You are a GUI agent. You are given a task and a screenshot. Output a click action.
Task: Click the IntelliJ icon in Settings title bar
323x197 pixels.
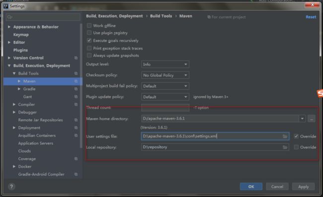[x=6, y=6]
